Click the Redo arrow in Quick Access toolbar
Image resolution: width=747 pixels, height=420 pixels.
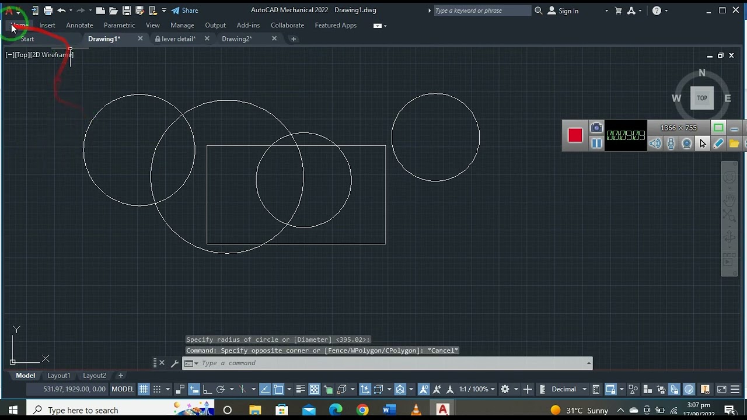pyautogui.click(x=81, y=10)
